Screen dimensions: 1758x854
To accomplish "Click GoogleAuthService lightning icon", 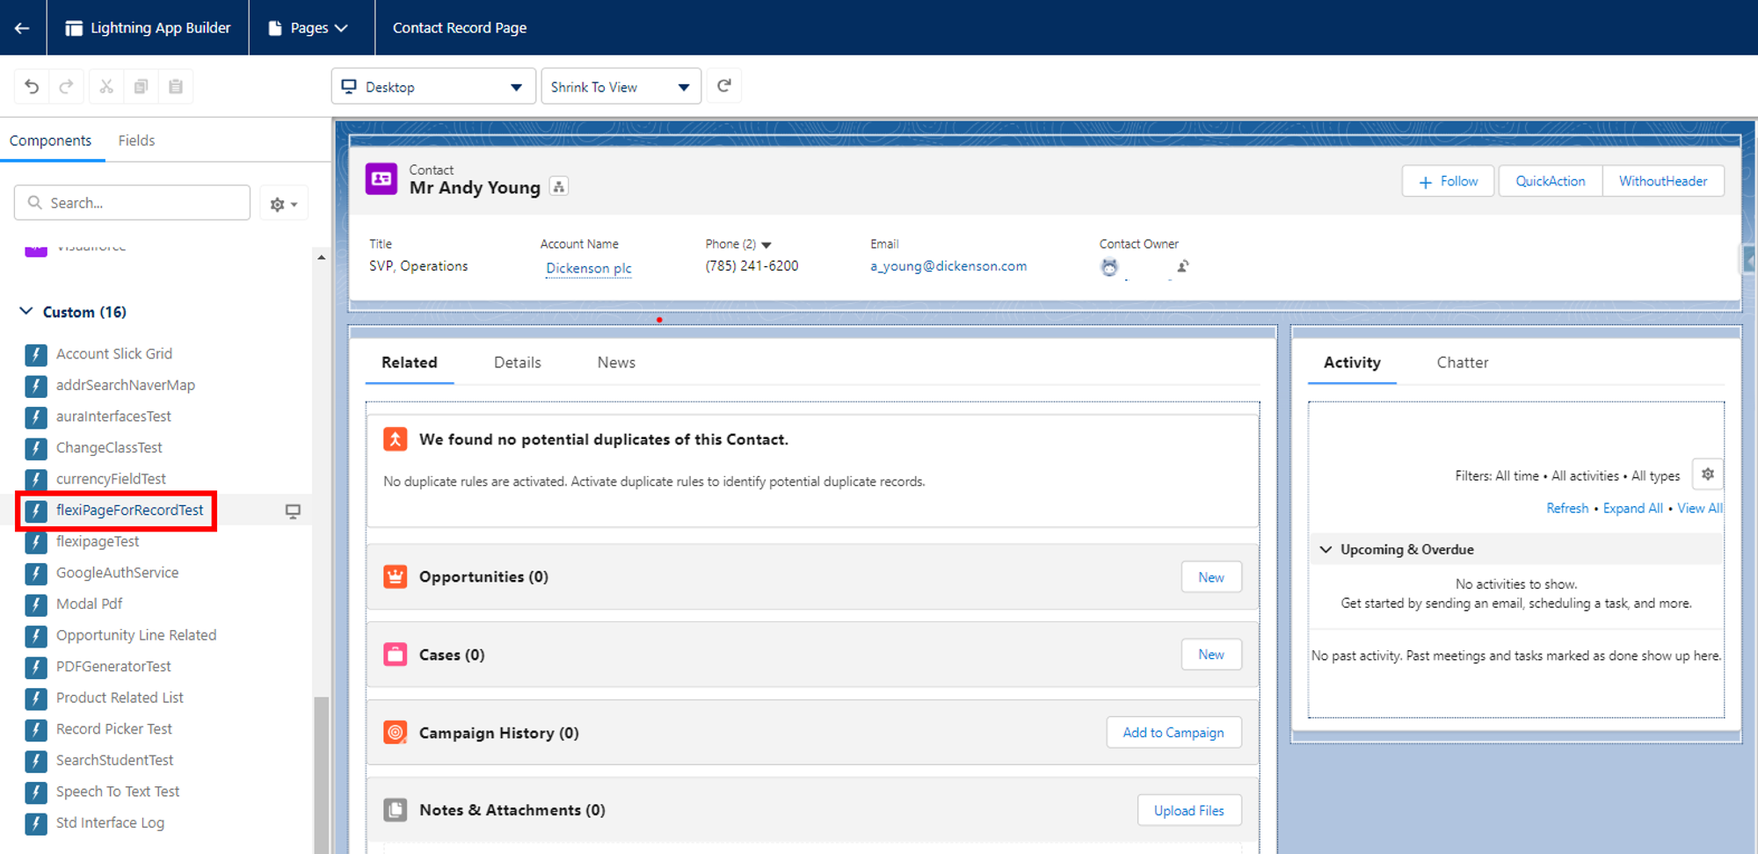I will pos(36,573).
